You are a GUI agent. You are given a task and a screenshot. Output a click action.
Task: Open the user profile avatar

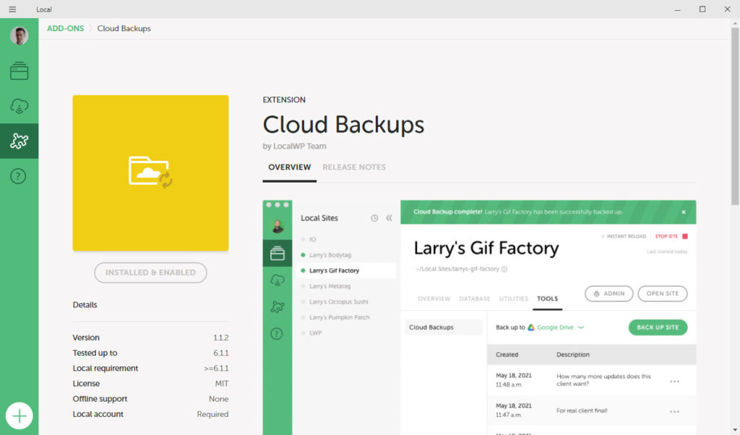[19, 36]
